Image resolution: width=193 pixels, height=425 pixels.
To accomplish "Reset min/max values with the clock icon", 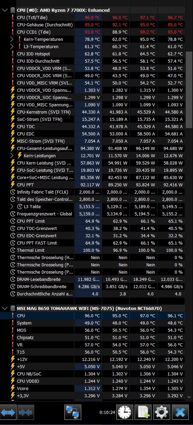I will 125,412.
